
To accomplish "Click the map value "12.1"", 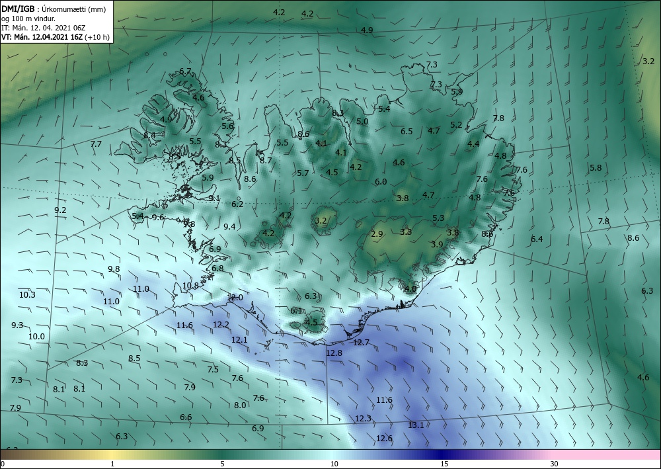I will click(239, 340).
